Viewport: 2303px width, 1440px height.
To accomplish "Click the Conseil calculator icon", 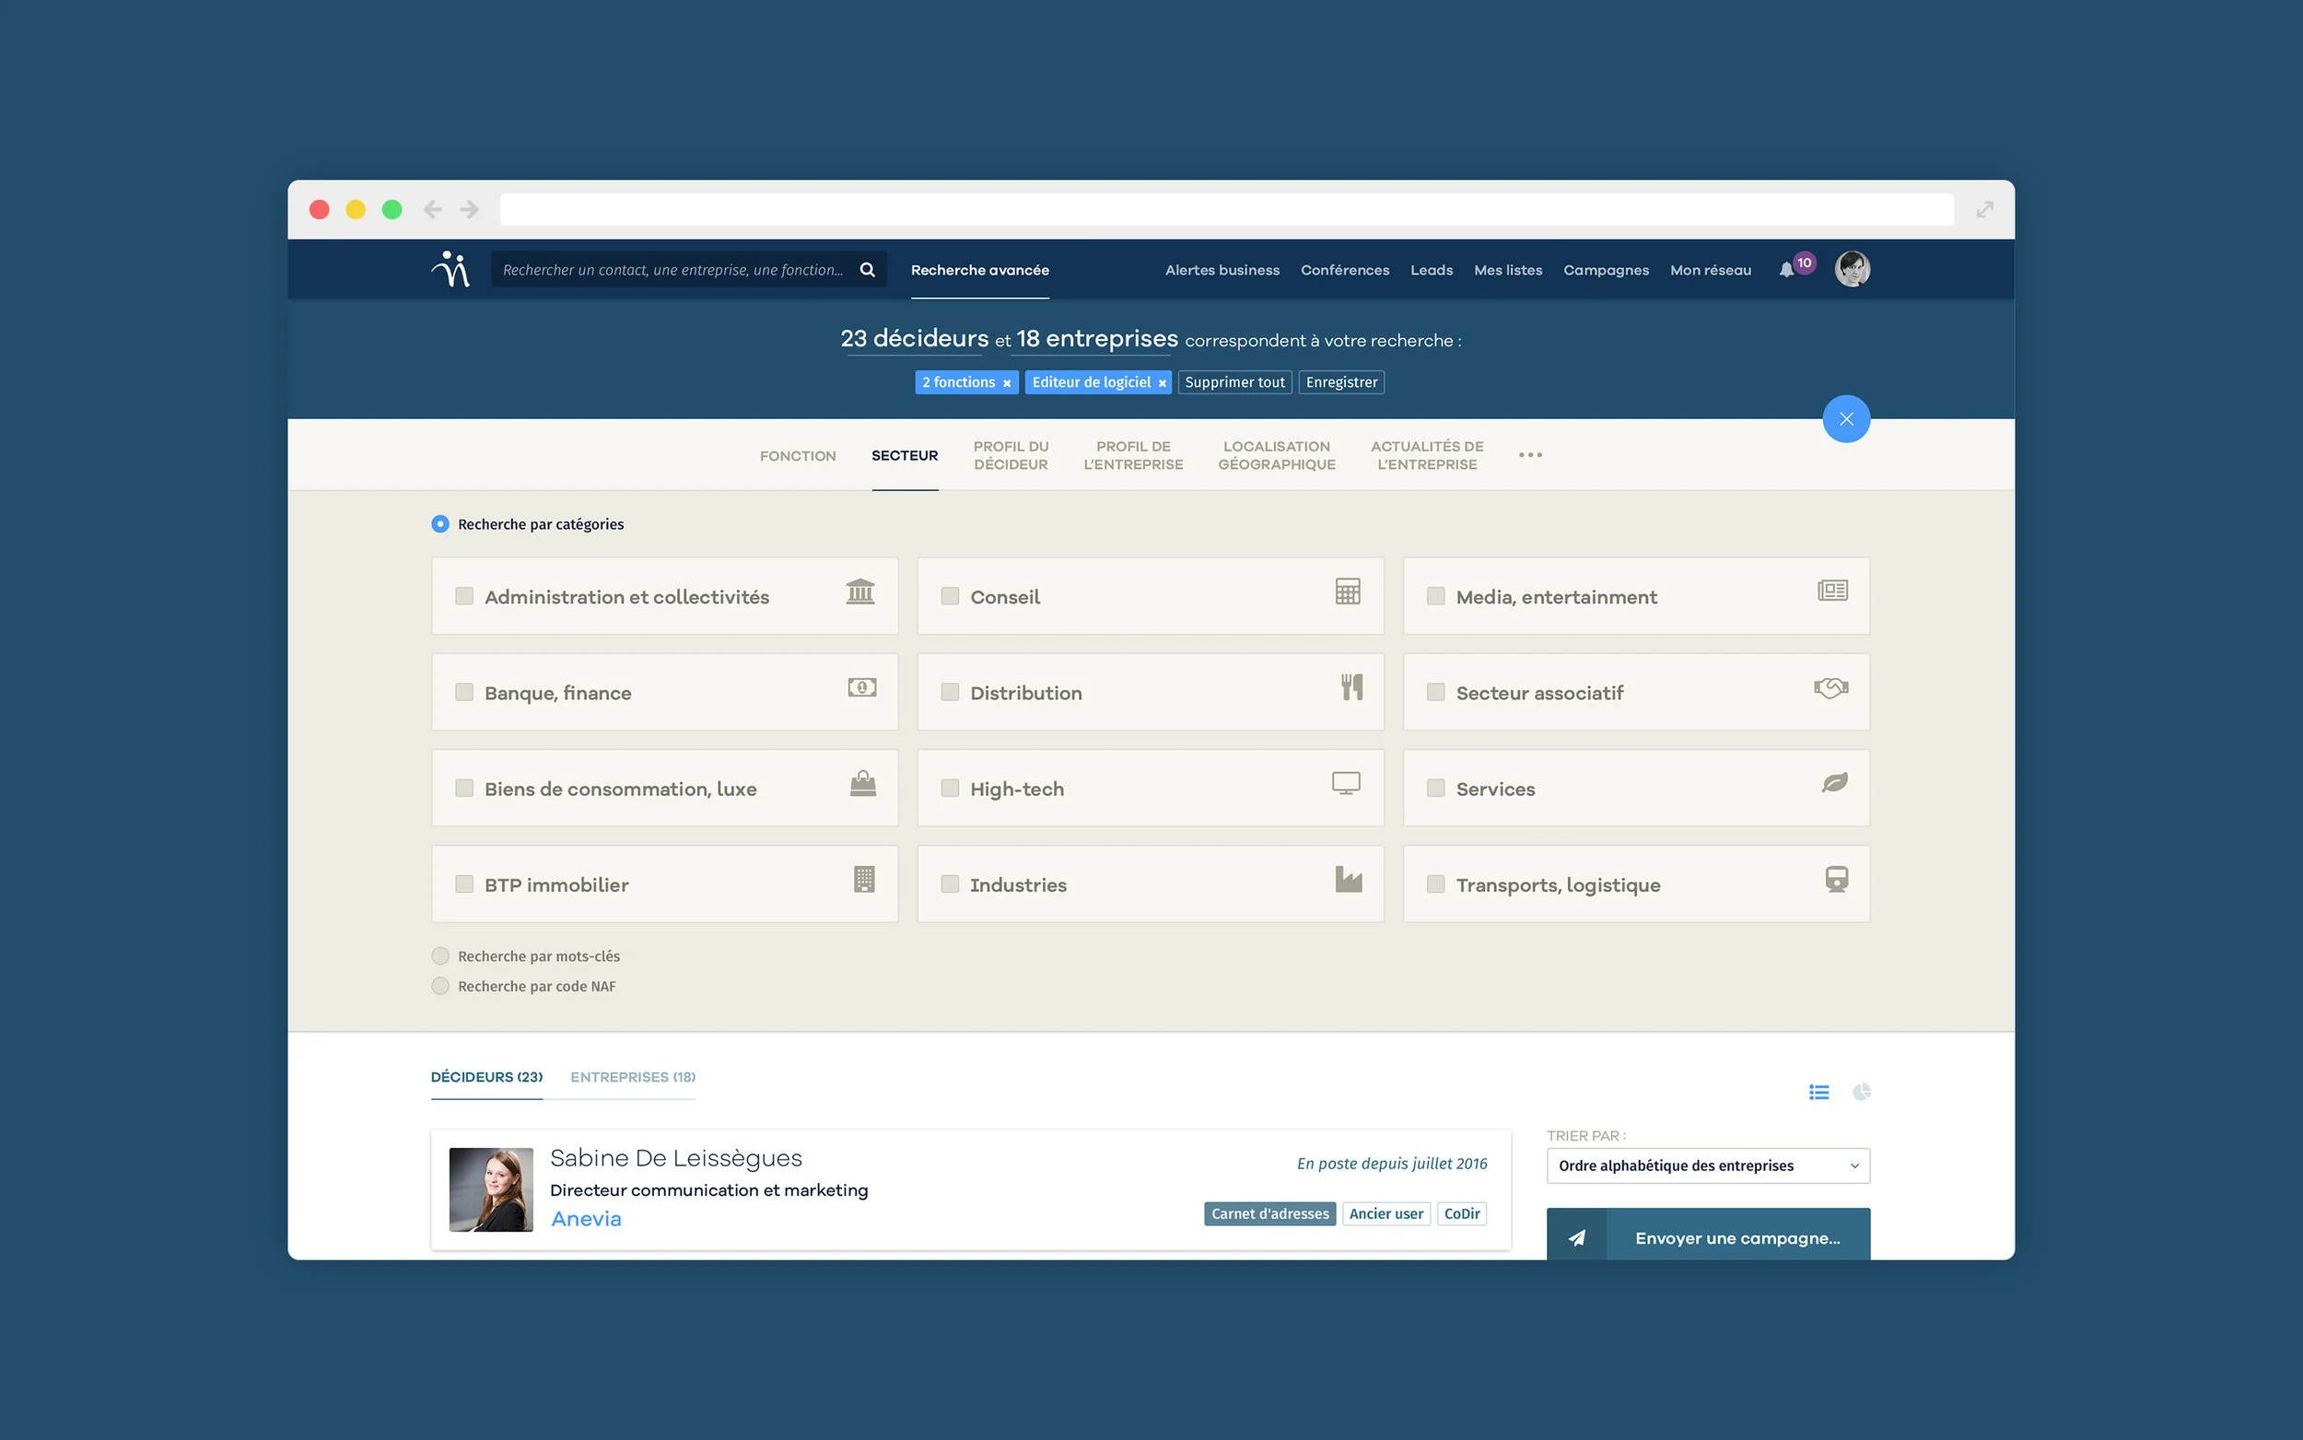I will (1347, 591).
